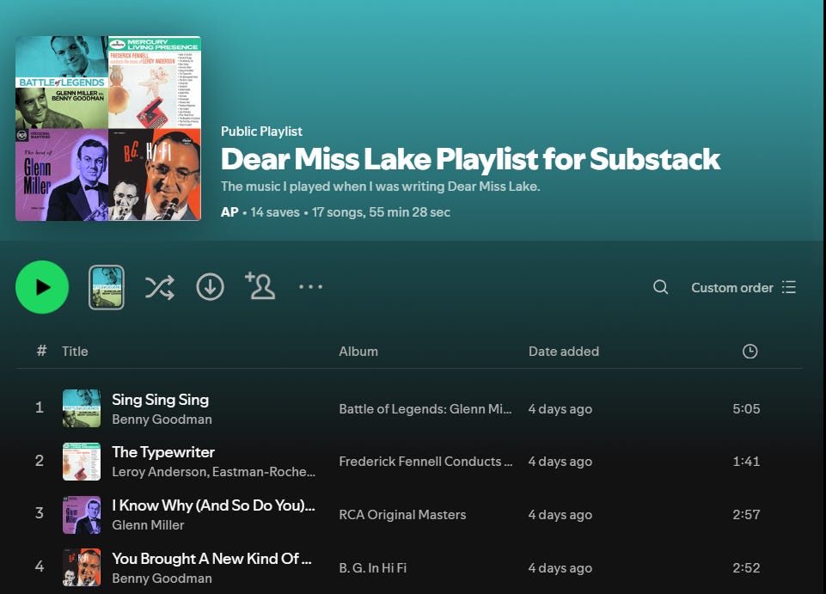Select the song Sing Sing Sing
Image resolution: width=826 pixels, height=594 pixels.
tap(160, 400)
